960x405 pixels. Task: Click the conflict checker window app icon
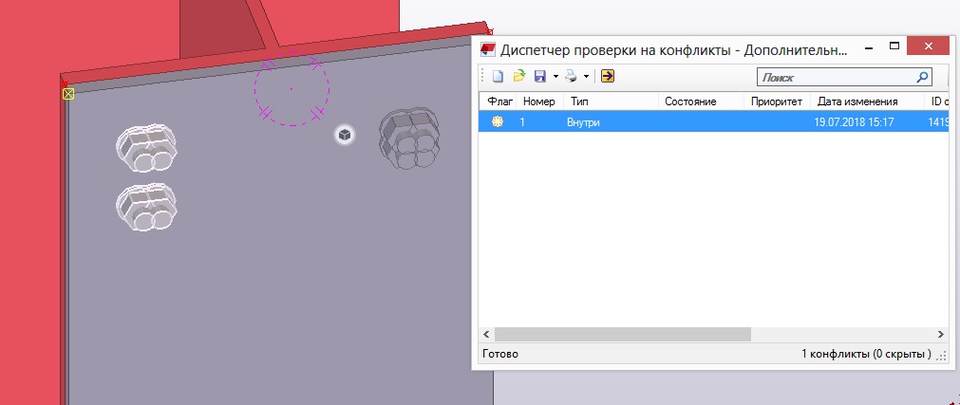point(487,49)
